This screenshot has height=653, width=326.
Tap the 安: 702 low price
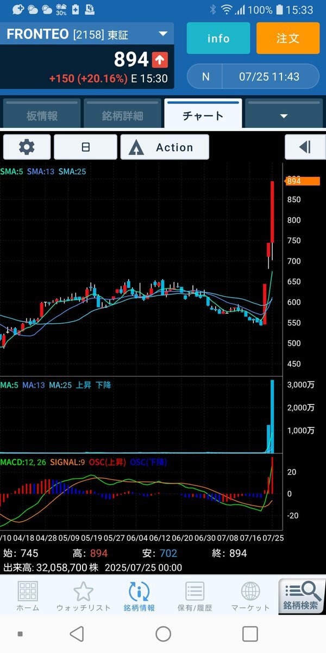click(x=160, y=553)
